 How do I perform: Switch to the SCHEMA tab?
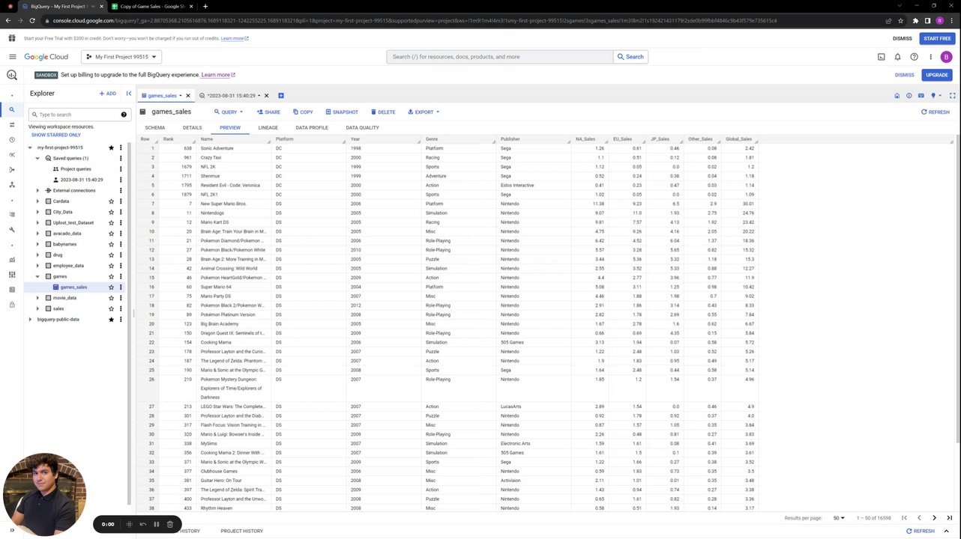click(x=155, y=128)
